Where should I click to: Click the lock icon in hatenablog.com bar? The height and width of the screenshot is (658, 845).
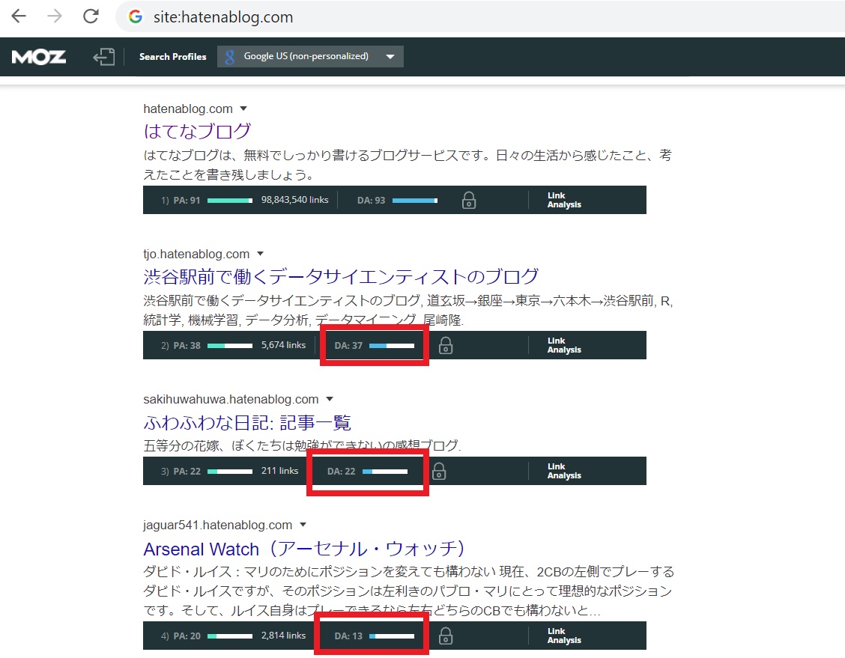pos(469,200)
